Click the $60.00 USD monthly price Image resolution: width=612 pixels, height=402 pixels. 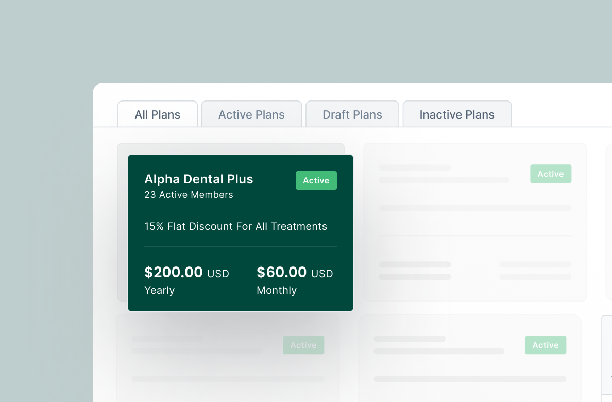[295, 272]
